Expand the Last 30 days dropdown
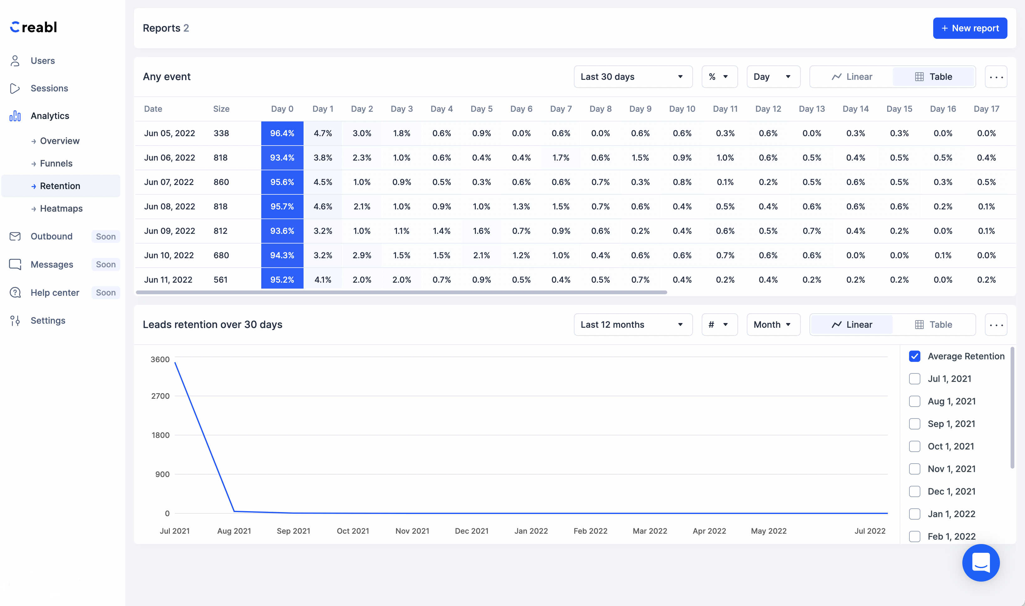Viewport: 1025px width, 606px height. click(633, 77)
